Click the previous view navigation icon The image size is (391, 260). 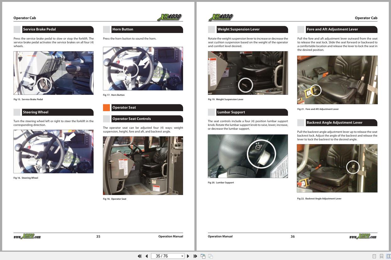click(203, 256)
